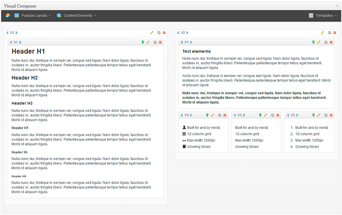Collapse the Visual Composer panel using top-right arrow
This screenshot has width=342, height=215.
[x=337, y=6]
